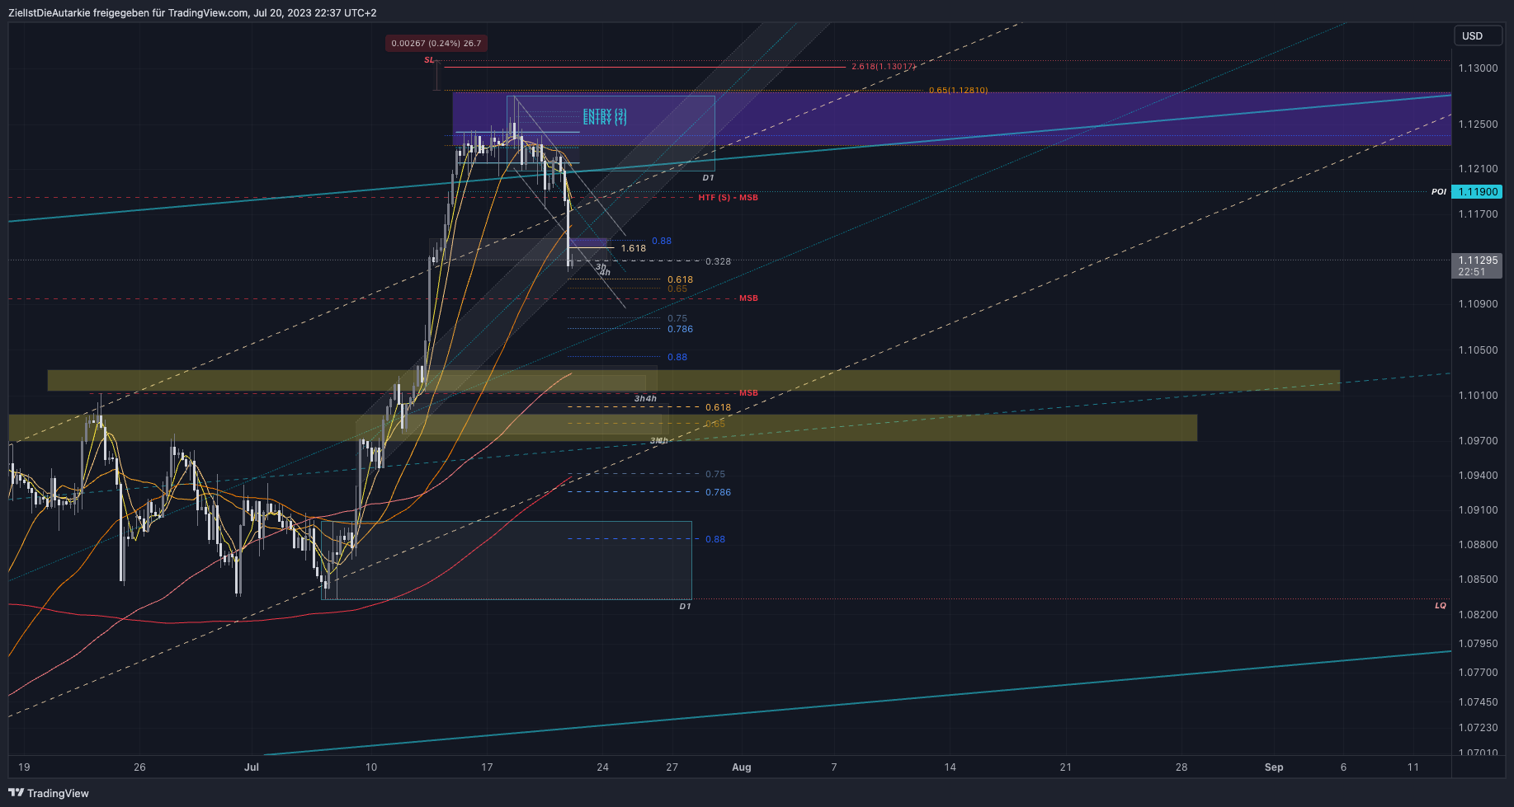The image size is (1514, 807).
Task: Click the Jul month label on time axis
Action: 252,767
